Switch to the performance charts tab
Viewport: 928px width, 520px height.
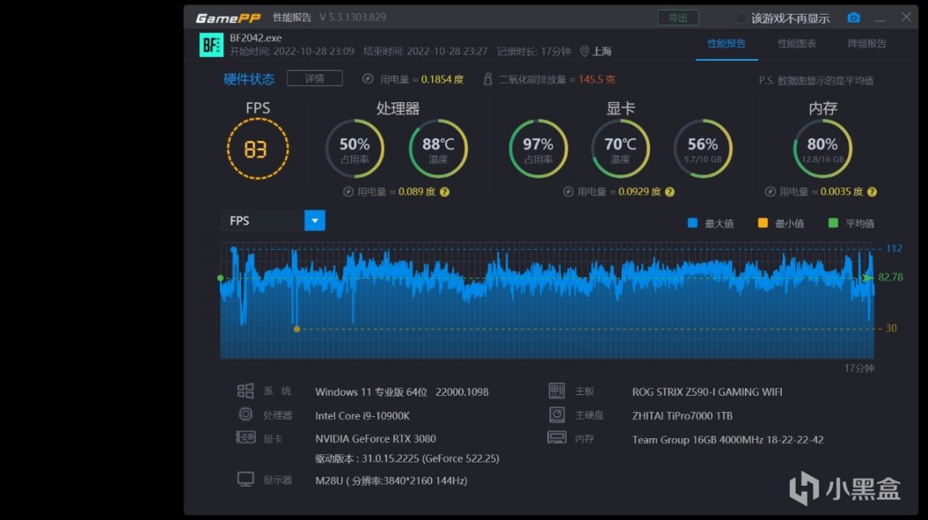point(796,44)
